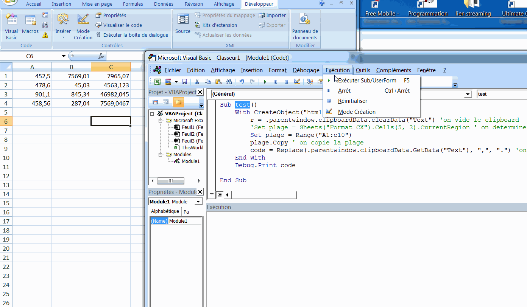The width and height of the screenshot is (527, 307).
Task: Toggle the relative references icon
Action: [x=45, y=25]
